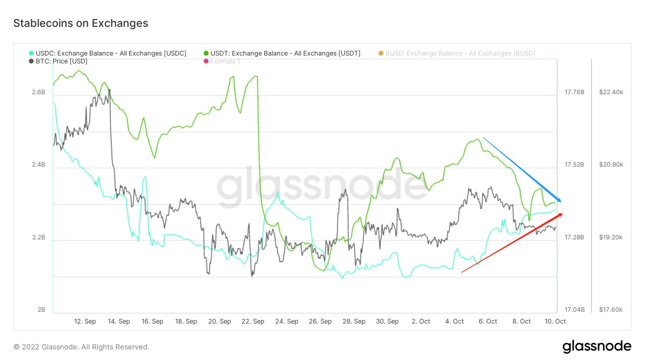Click the Stablecoins on Exchanges title
The image size is (645, 363).
coord(81,23)
